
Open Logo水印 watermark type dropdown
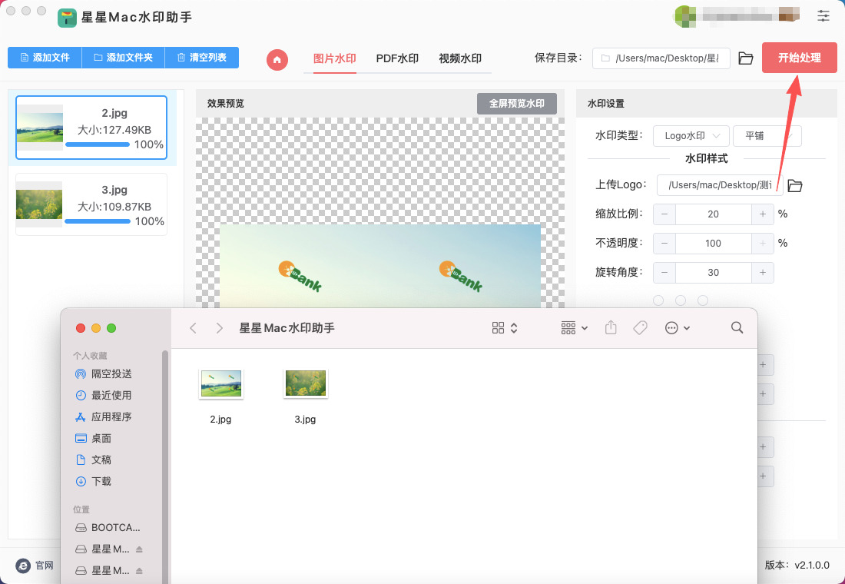(691, 136)
